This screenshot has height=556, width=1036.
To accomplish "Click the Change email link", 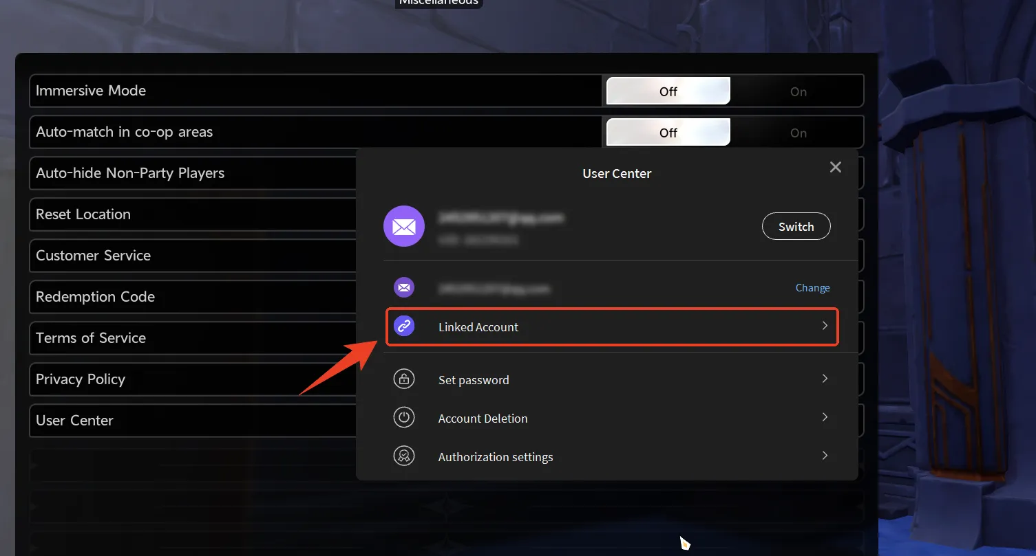I will point(812,288).
